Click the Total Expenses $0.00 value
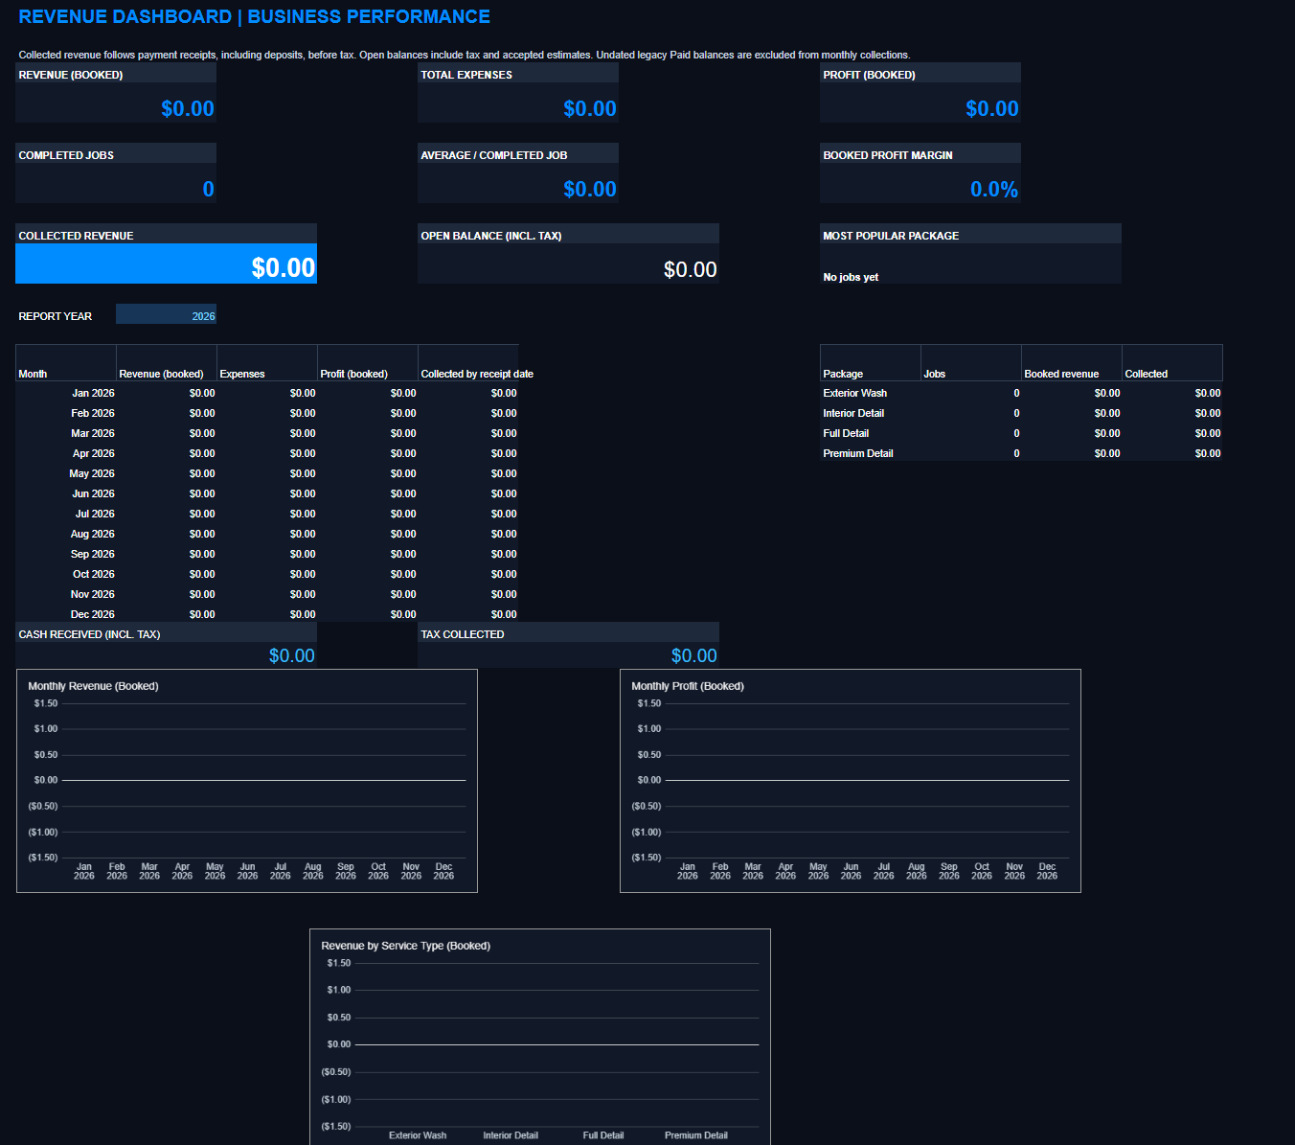Screen dimensions: 1295x1145 590,108
